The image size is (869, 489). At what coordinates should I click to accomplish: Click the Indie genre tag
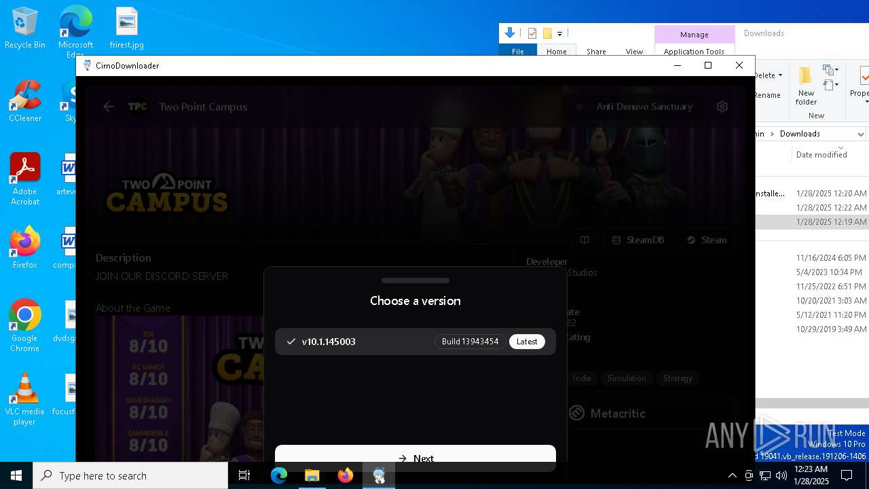pos(582,378)
